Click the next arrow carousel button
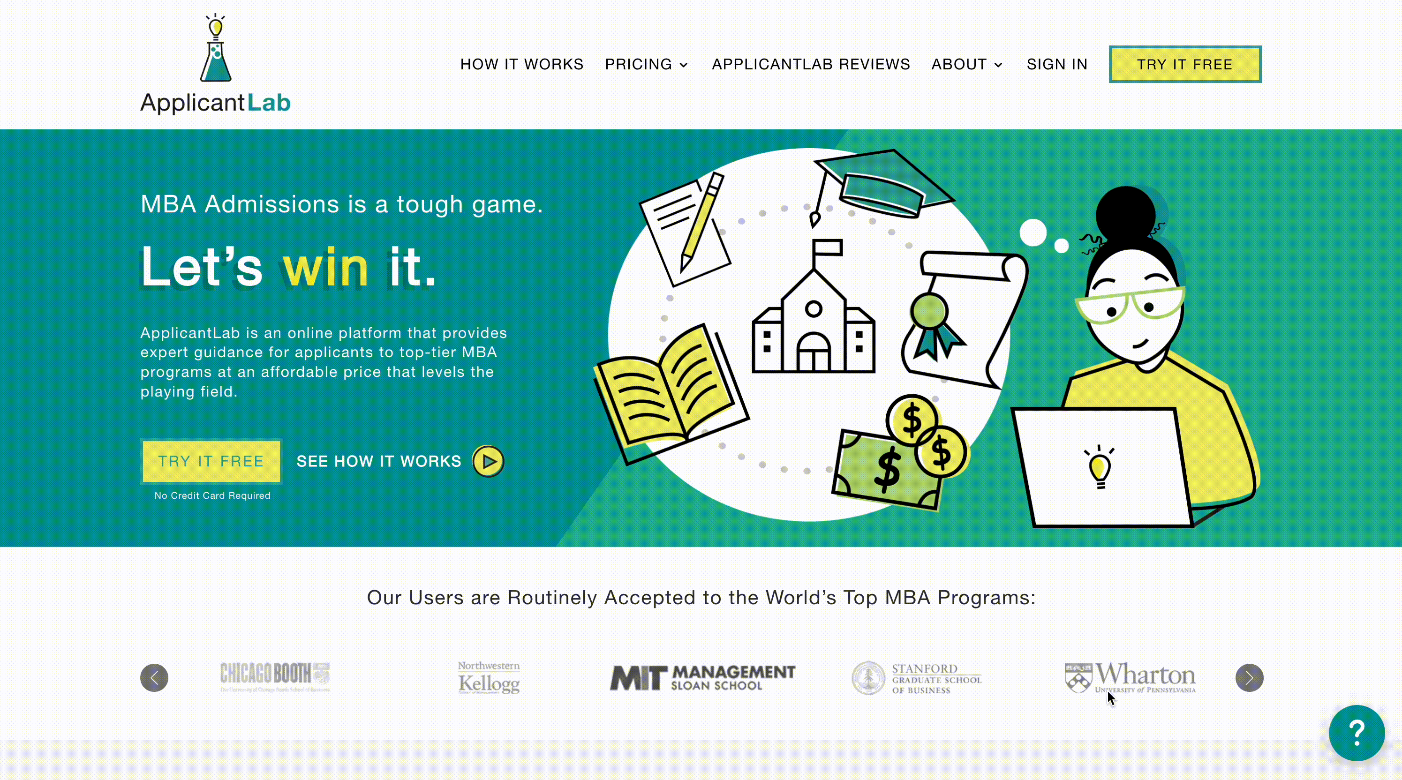 (x=1249, y=677)
